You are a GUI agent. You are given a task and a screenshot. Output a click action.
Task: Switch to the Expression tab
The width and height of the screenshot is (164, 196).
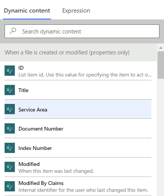pyautogui.click(x=76, y=11)
